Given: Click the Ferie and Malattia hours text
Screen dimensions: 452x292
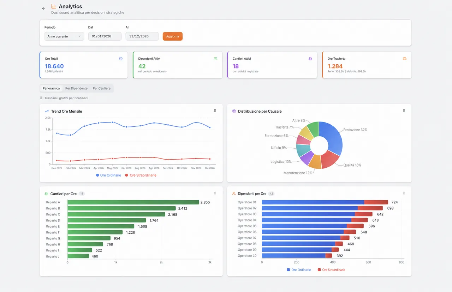Looking at the screenshot, I should (347, 71).
